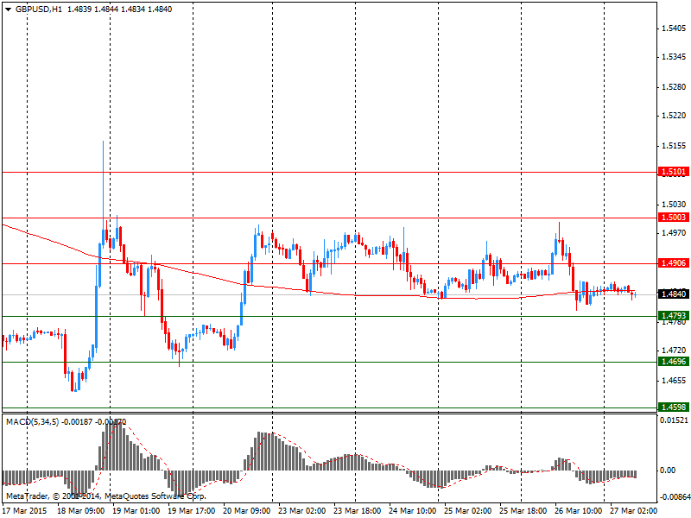Select the 1.4793 green price label
The image size is (691, 518).
pyautogui.click(x=673, y=315)
